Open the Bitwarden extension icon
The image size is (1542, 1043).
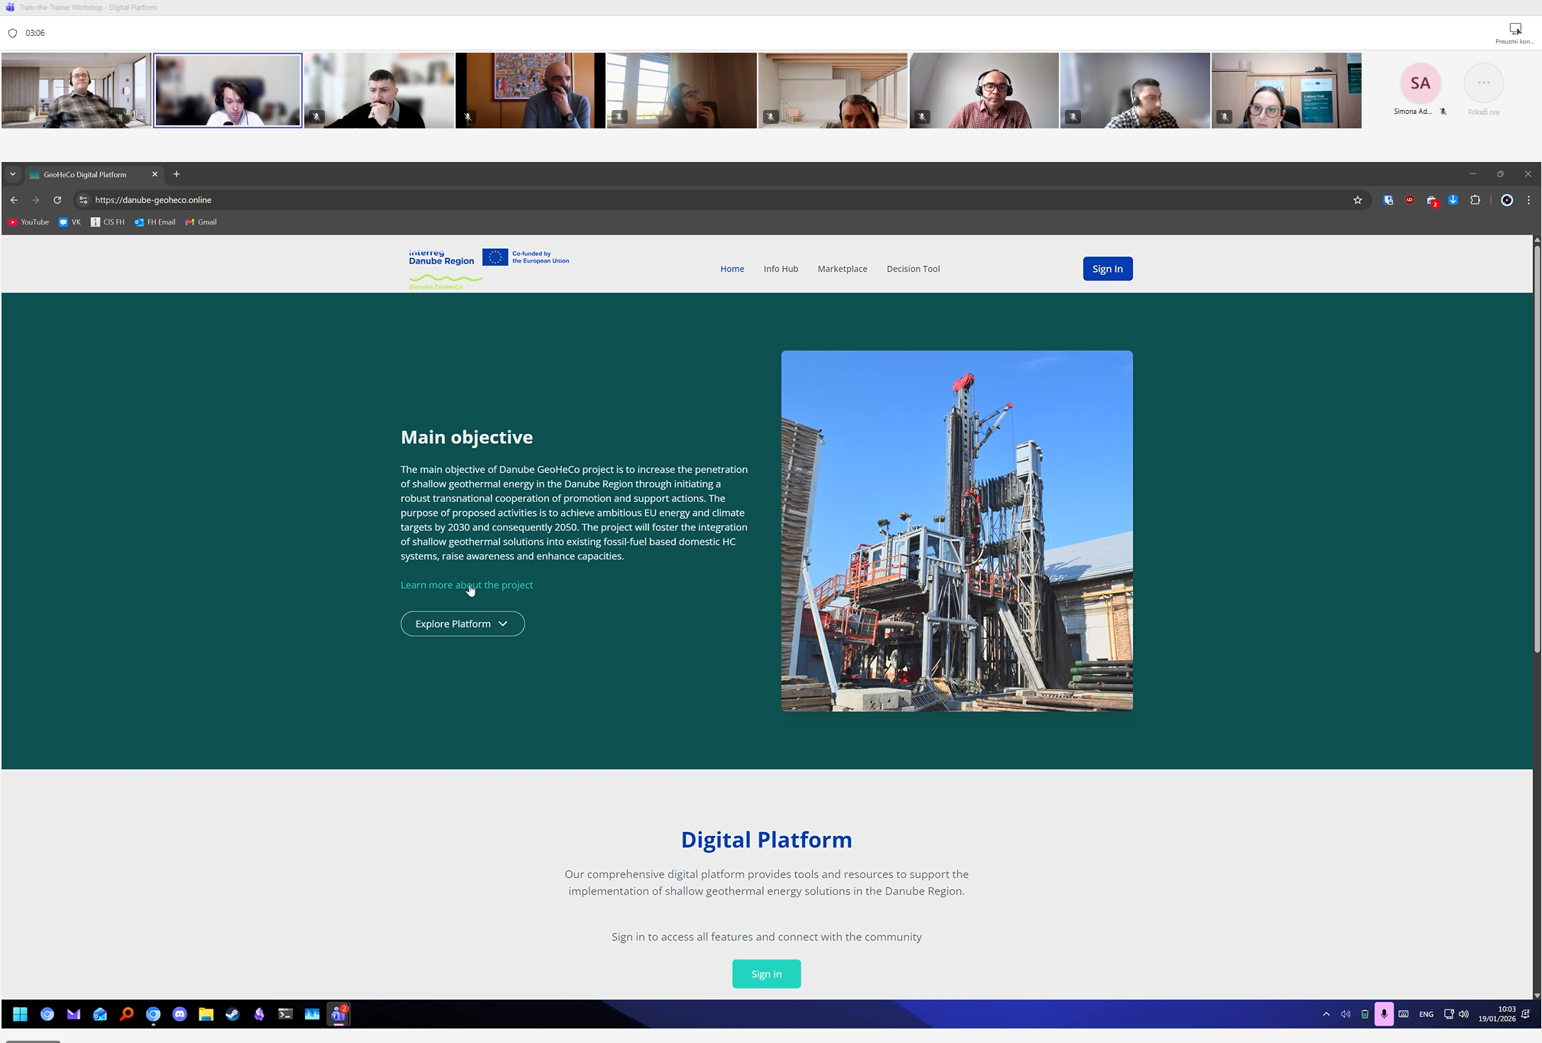pos(1388,200)
